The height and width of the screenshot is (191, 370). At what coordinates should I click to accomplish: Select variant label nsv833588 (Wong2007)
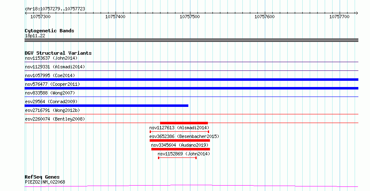[50, 93]
